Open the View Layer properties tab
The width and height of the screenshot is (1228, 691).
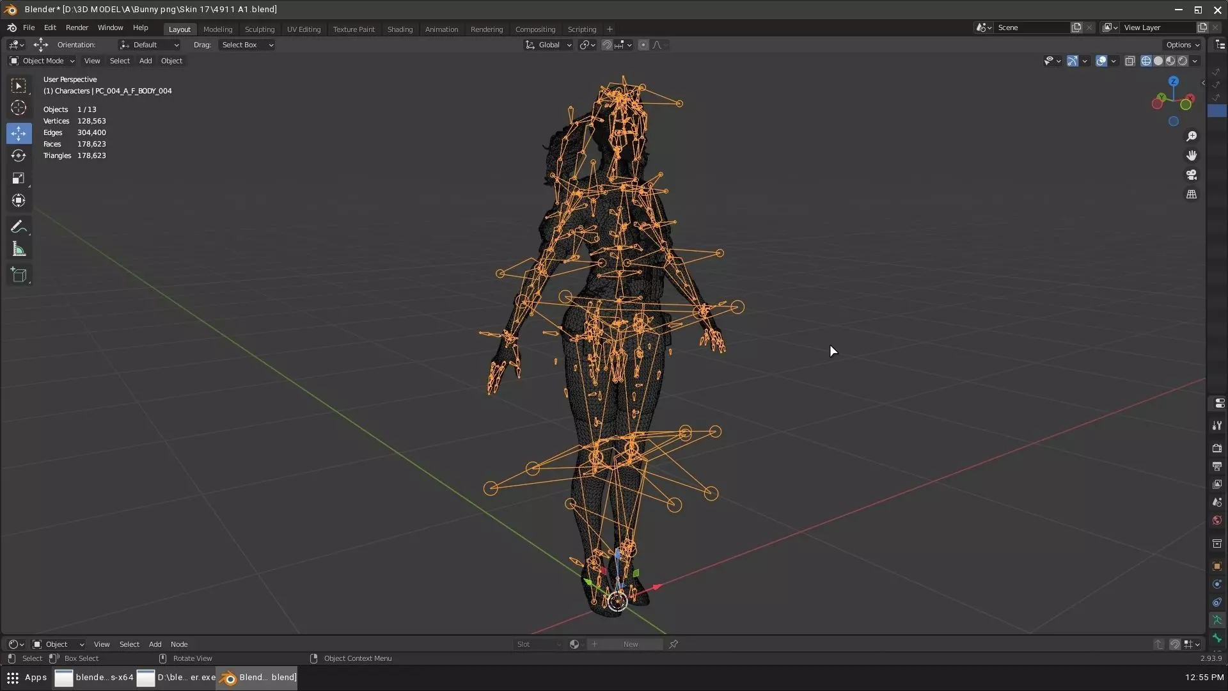point(1217,484)
